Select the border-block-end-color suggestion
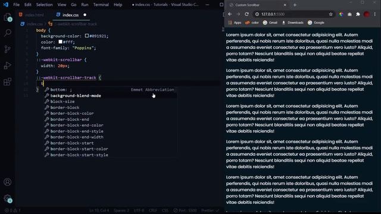This screenshot has height=214, width=381. [111, 125]
